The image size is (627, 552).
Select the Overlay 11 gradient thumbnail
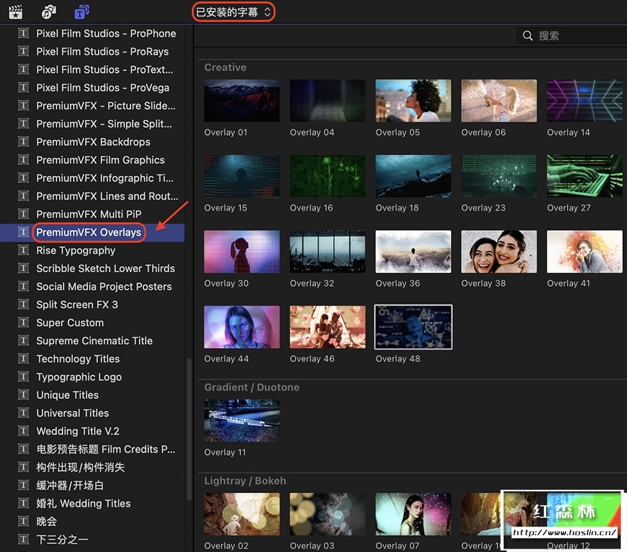[242, 420]
